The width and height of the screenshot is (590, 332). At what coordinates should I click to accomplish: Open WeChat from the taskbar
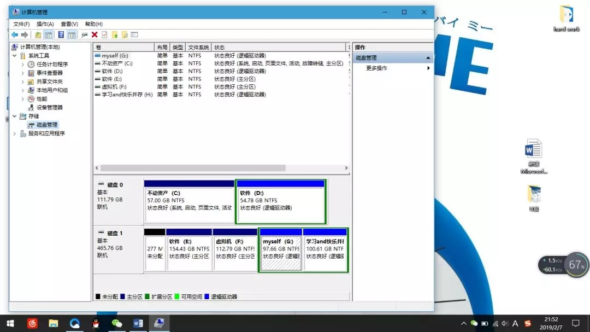pos(117,323)
